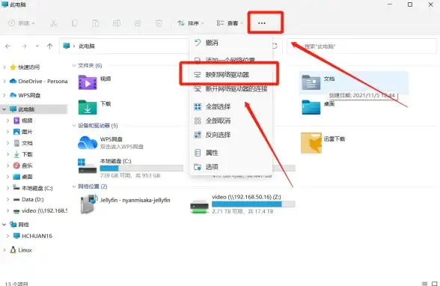
Task: Expand Data (D:) sidebar chevron
Action: (8, 200)
